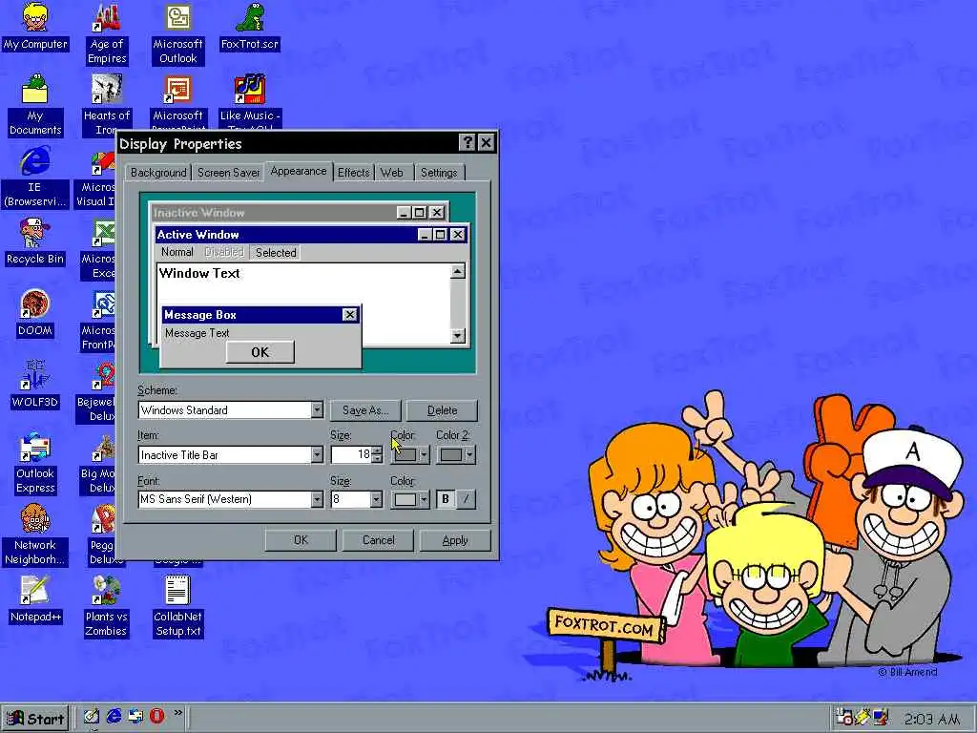Click the Opera quick launch icon
Screen dimensions: 977x733
click(157, 716)
